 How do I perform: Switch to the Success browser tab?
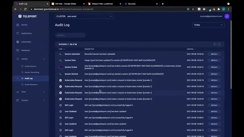coord(141,4)
